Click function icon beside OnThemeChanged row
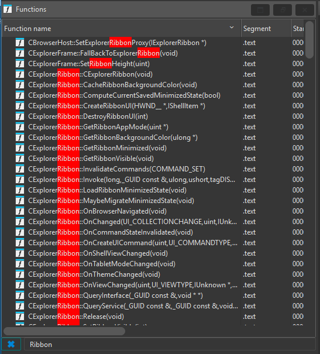This screenshot has width=320, height=354. point(20,274)
